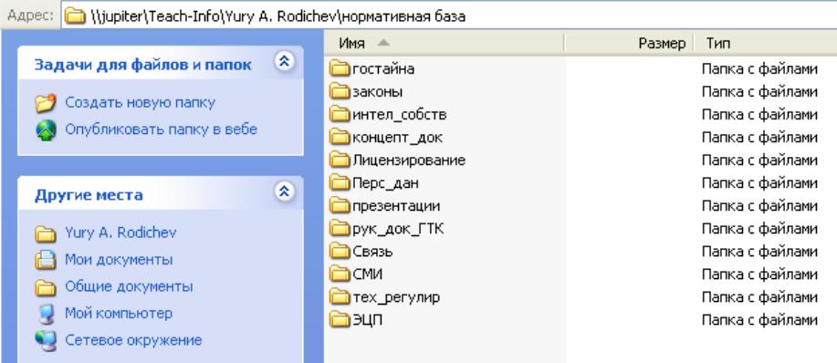Viewport: 837px width, 363px height.
Task: Select the ЭЦП folder name
Action: pyautogui.click(x=367, y=320)
